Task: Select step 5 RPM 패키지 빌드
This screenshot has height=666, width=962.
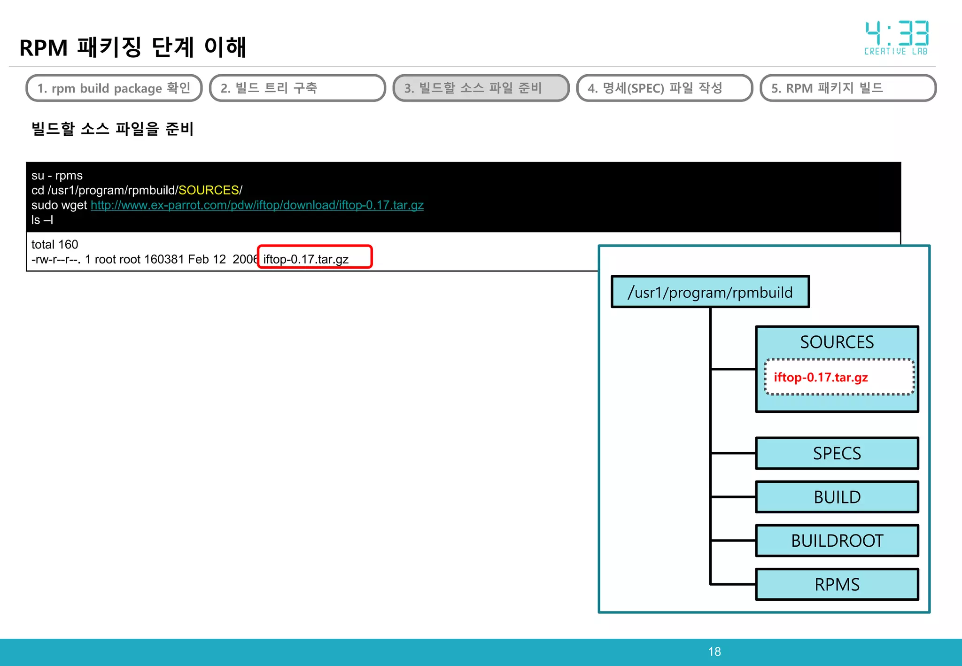Action: pyautogui.click(x=848, y=88)
